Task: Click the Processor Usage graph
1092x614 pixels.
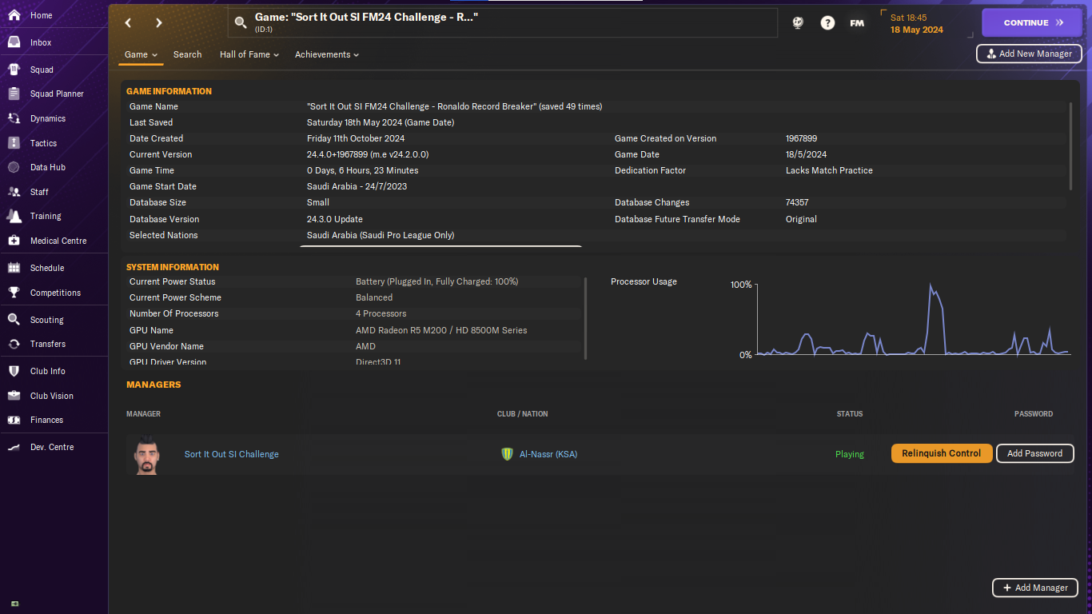Action: click(912, 319)
